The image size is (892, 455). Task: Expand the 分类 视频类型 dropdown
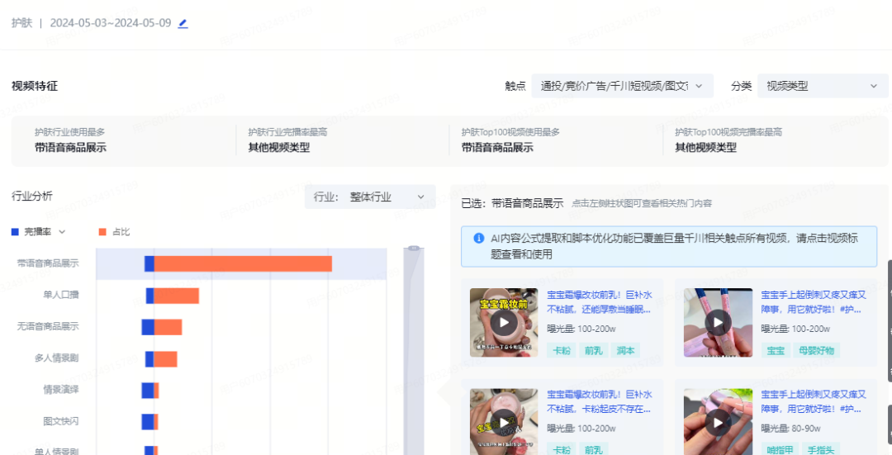(822, 86)
